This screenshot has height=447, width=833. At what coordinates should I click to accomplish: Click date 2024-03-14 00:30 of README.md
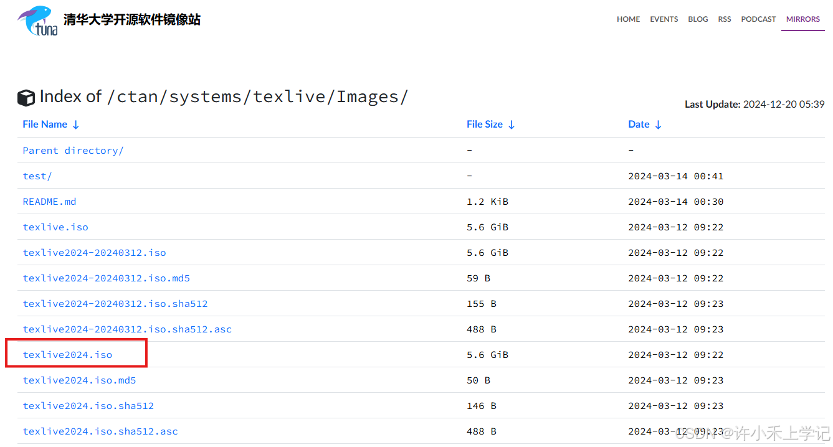676,202
